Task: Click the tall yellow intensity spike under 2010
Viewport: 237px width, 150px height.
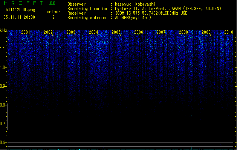Action: pyautogui.click(x=219, y=146)
